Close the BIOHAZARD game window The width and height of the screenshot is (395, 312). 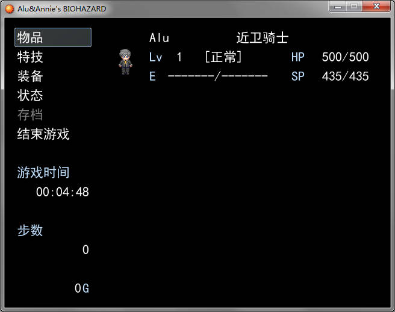pyautogui.click(x=376, y=6)
